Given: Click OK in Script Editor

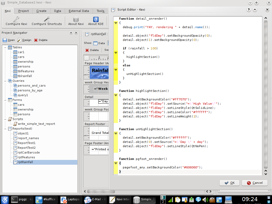Looking at the screenshot, I should point(229,183).
